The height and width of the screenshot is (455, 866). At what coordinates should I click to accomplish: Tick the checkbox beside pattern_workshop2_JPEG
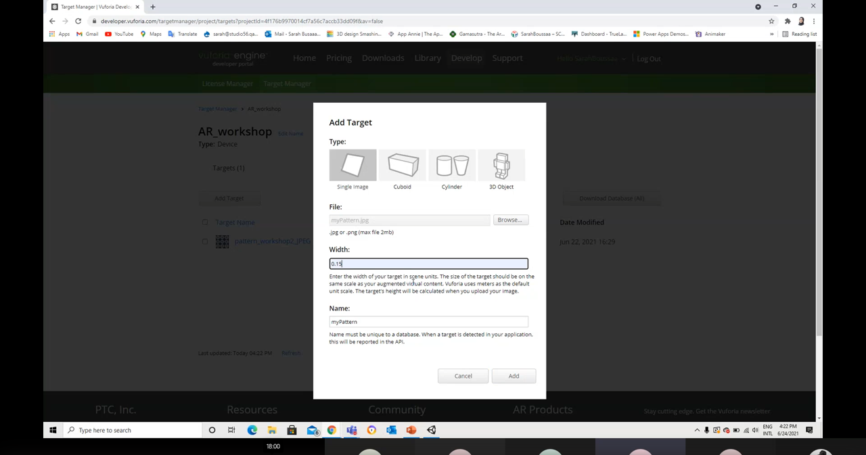click(x=205, y=241)
